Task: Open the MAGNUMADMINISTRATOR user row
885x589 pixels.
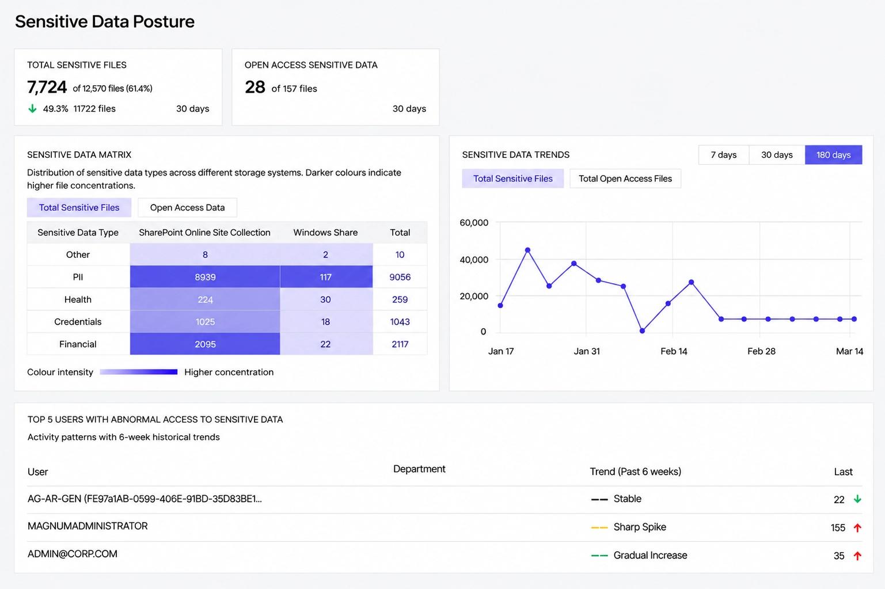Action: click(443, 527)
